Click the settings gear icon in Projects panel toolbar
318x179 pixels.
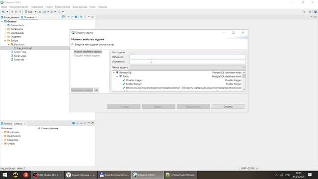(x=76, y=17)
